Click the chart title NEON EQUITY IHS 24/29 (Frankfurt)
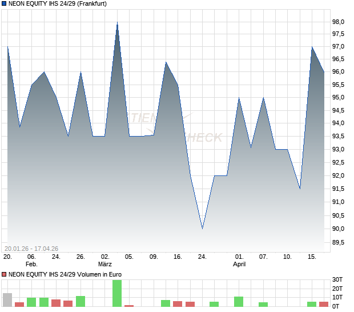Image resolution: width=354 pixels, height=312 pixels. point(58,3)
